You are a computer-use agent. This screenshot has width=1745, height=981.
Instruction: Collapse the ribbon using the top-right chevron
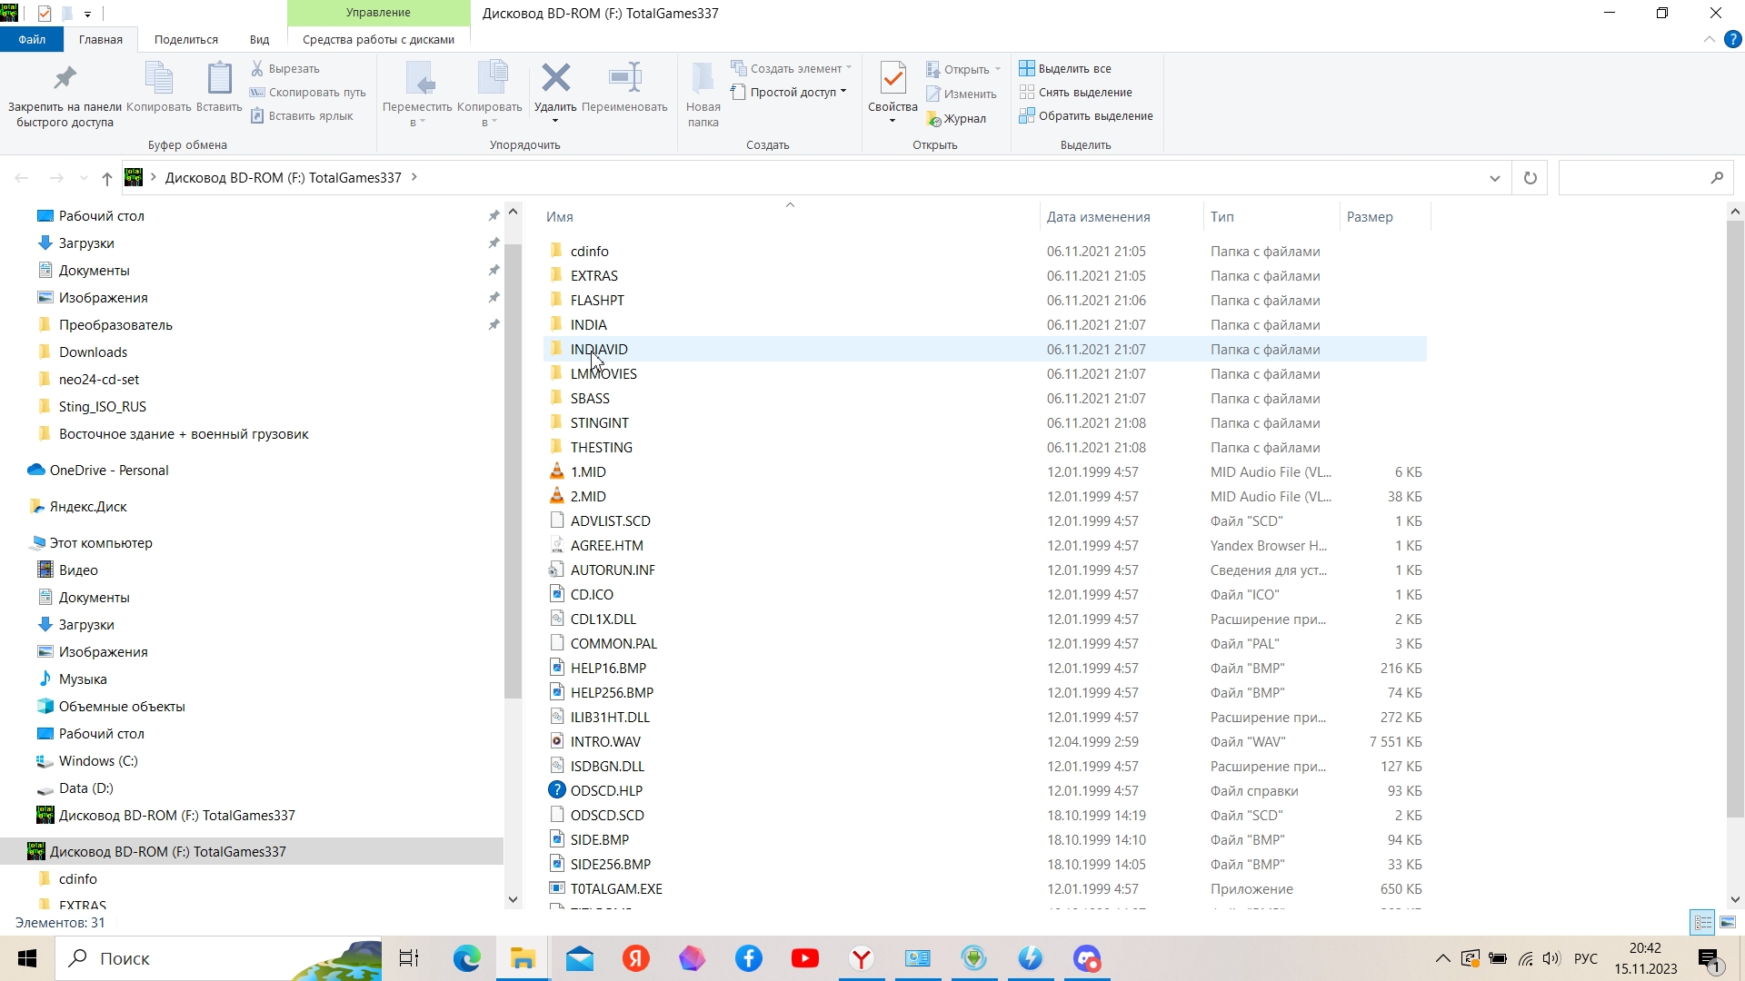(x=1709, y=40)
